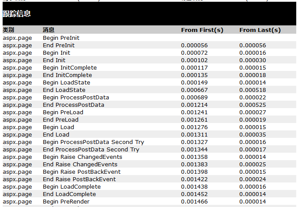This screenshot has height=207, width=298.
Task: Click the 0.000667 From First value
Action: [x=194, y=90]
